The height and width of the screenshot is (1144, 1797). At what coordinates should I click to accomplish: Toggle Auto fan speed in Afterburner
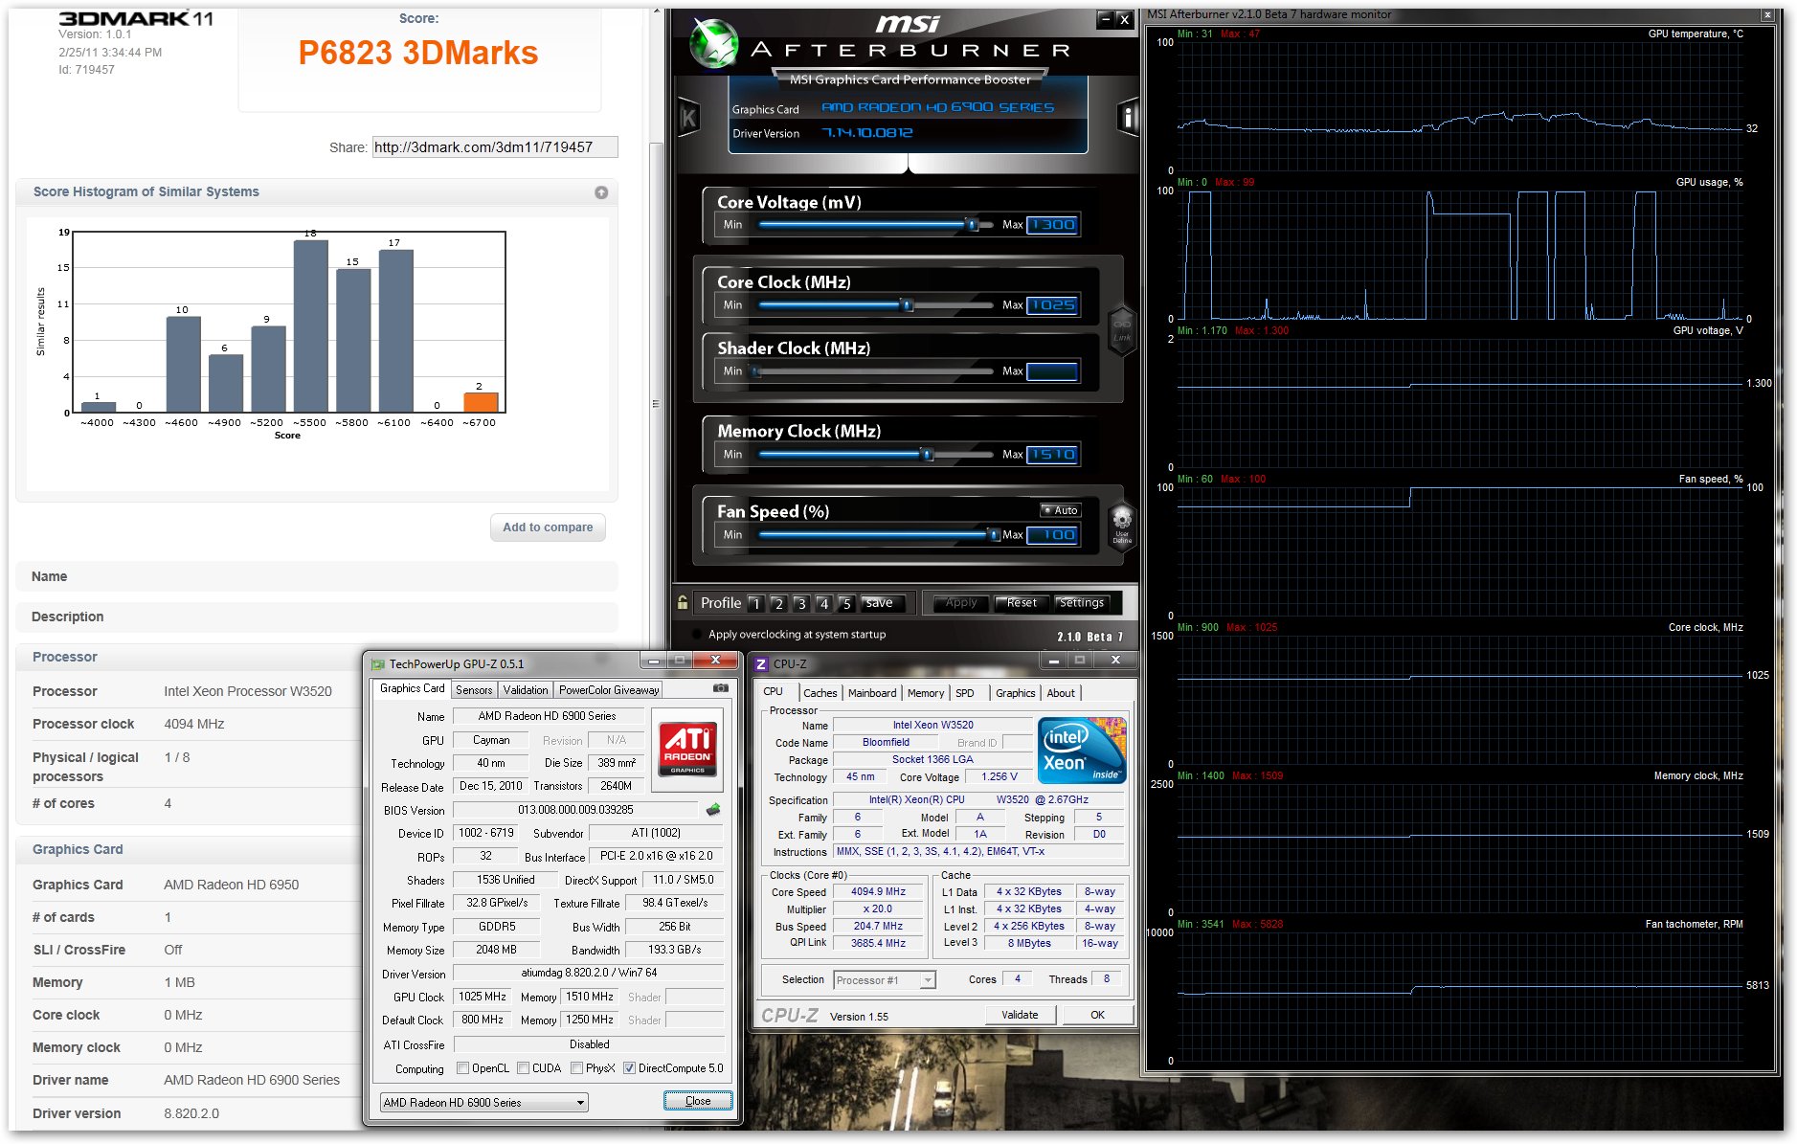[1061, 510]
